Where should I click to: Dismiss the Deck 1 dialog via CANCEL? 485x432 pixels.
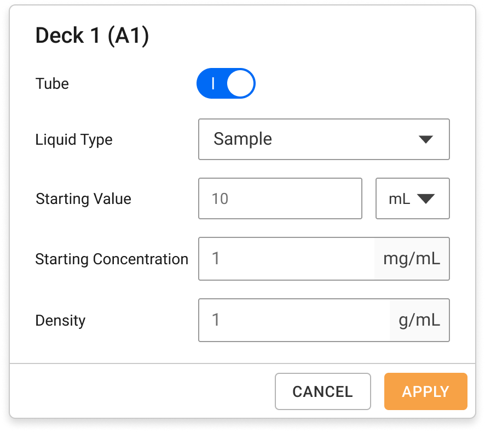(x=322, y=391)
